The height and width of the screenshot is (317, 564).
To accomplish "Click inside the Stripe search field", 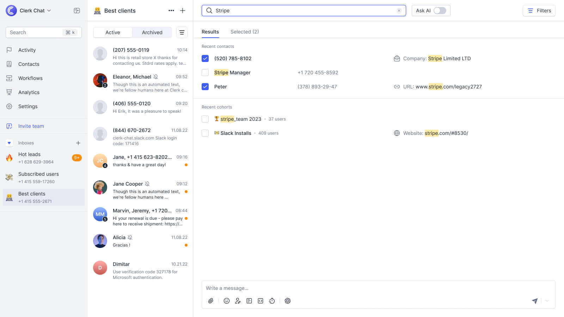I will click(x=304, y=11).
